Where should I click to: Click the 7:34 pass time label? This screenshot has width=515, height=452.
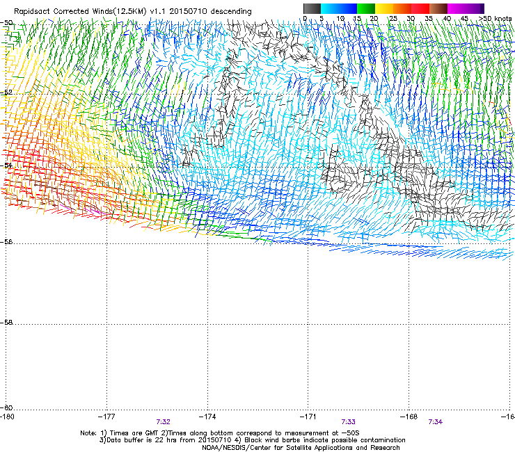point(436,422)
